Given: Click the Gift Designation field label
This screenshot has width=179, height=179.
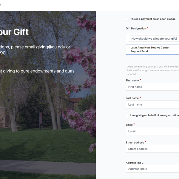Looking at the screenshot, I should coord(136,29).
